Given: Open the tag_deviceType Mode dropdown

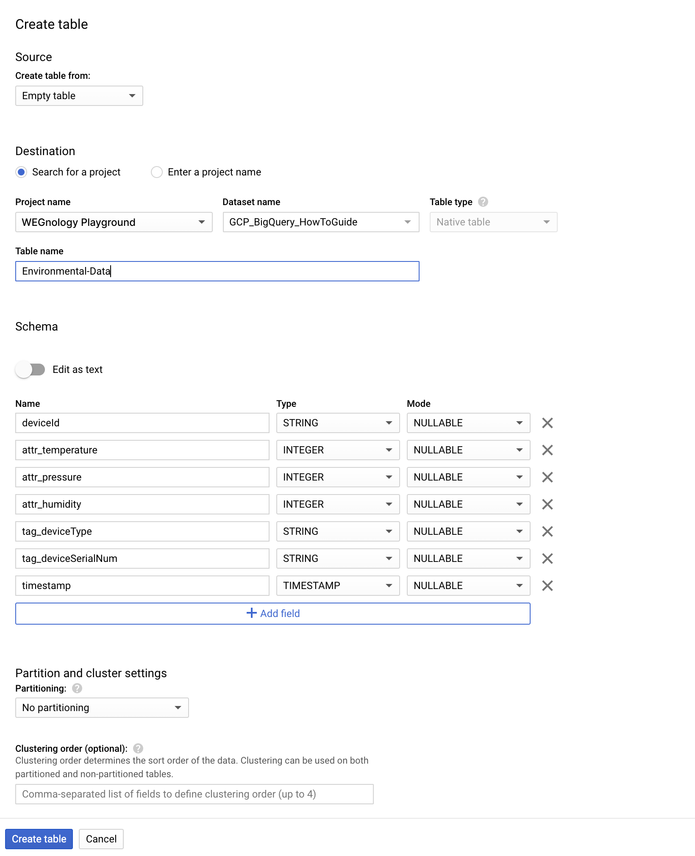Looking at the screenshot, I should 468,531.
